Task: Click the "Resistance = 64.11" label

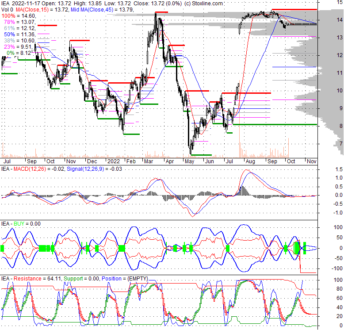Action: [38, 279]
